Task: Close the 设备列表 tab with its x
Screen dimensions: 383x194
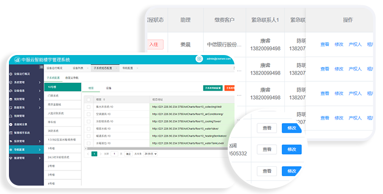Action: click(88, 68)
